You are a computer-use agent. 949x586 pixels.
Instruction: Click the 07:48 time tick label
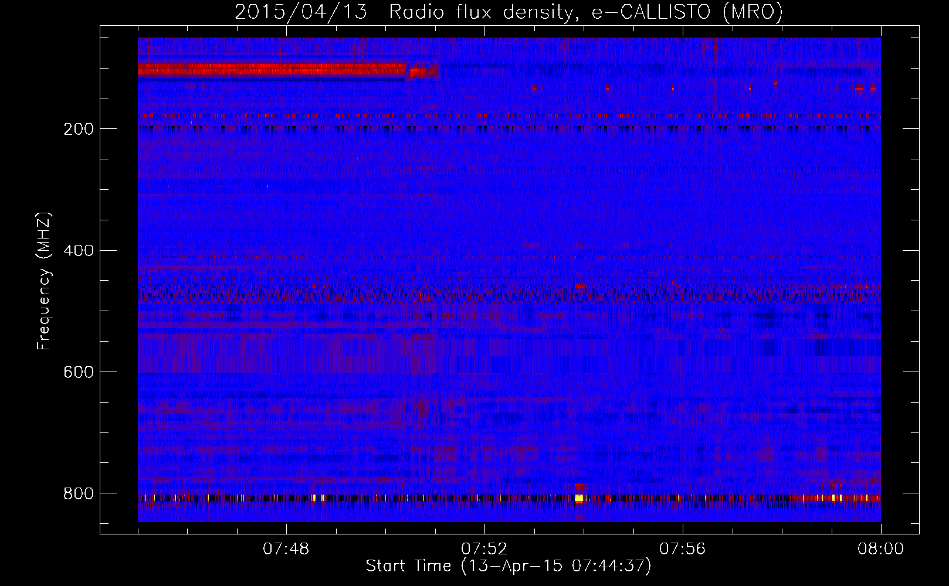click(x=286, y=549)
